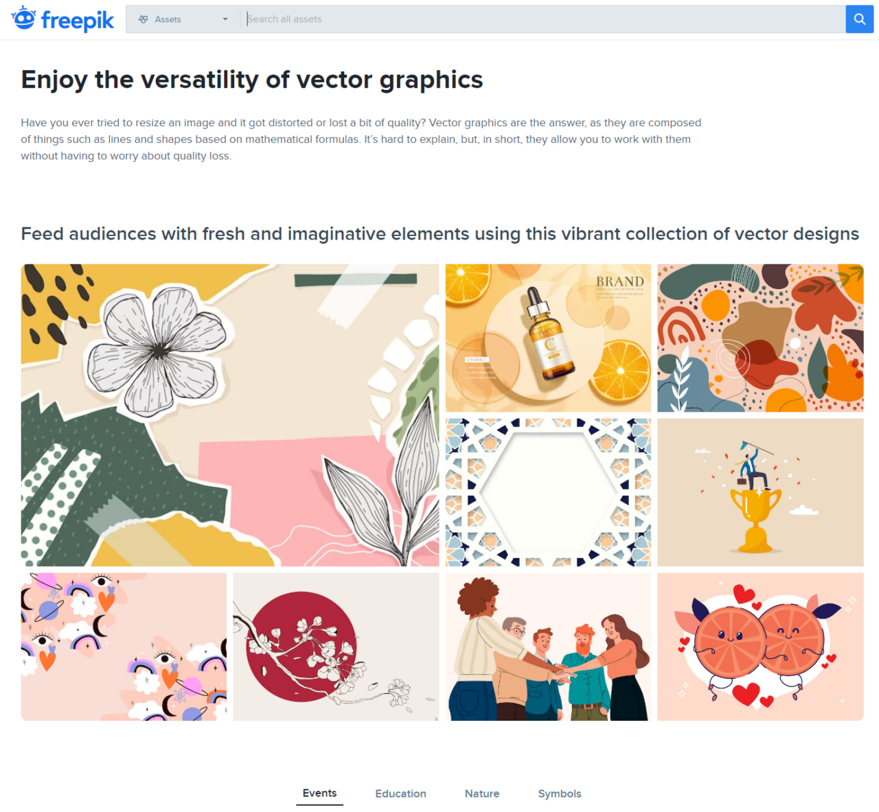Screen dimensions: 879x812
Task: Click the businessman on trophy illustration
Action: [x=760, y=492]
